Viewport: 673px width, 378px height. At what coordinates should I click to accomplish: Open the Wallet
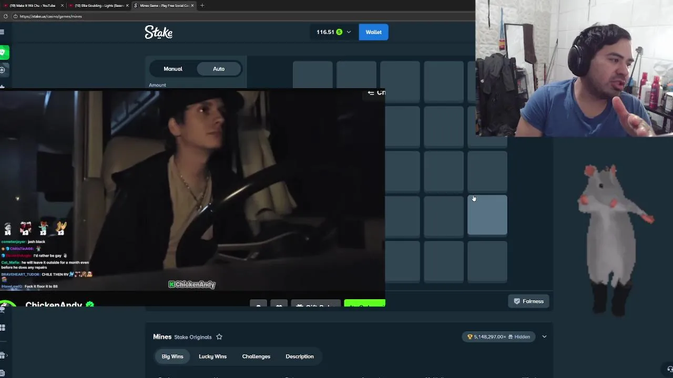click(x=374, y=32)
